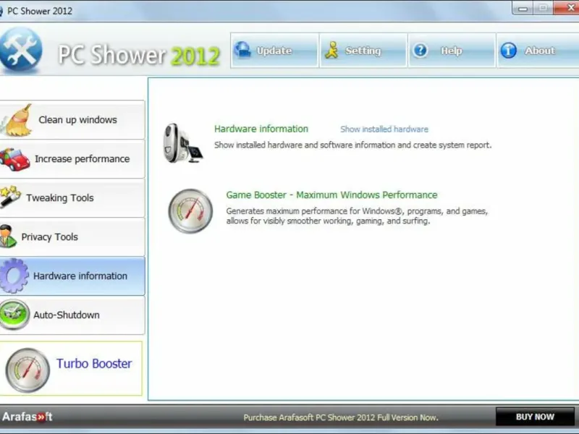
Task: Click the PC Shower 2012 title bar text
Action: 40,11
